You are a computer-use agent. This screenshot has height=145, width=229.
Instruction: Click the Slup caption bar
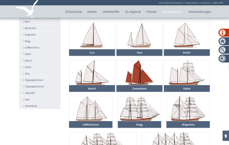click(92, 52)
